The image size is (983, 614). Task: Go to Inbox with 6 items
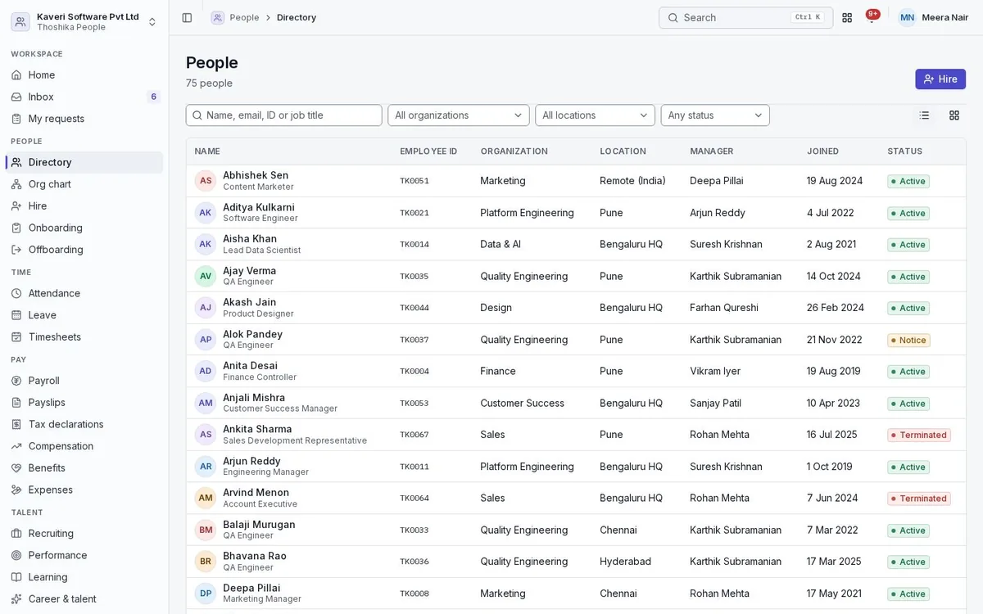(x=84, y=97)
